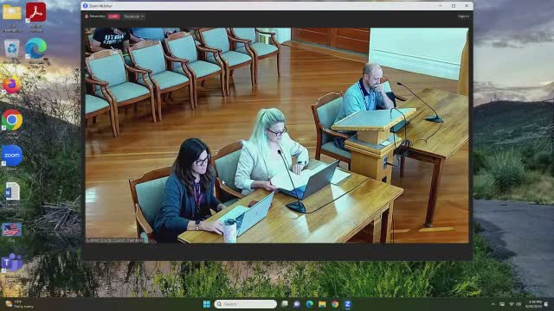This screenshot has width=554, height=311.
Task: Launch the Zoom desktop shortcut
Action: [x=11, y=157]
